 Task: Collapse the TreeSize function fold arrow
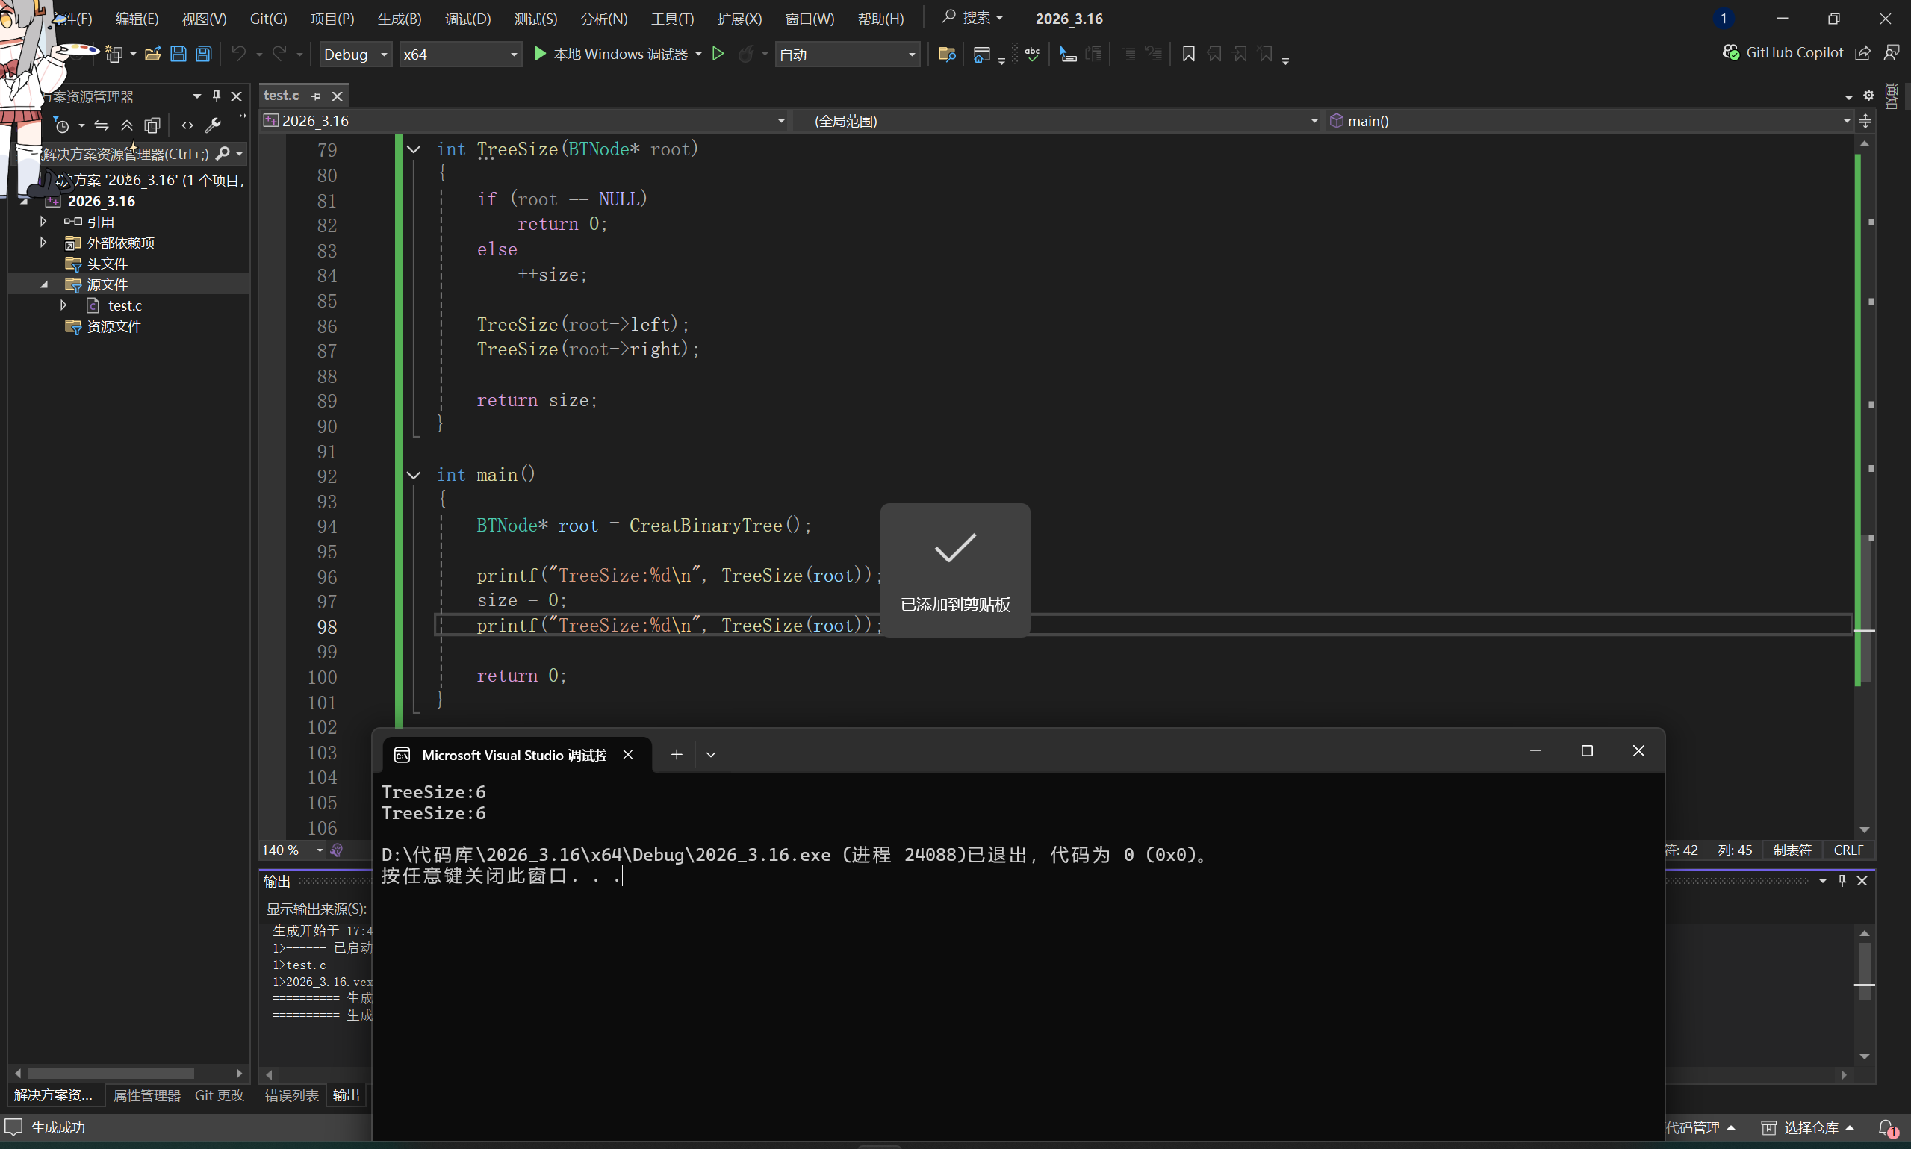(414, 149)
